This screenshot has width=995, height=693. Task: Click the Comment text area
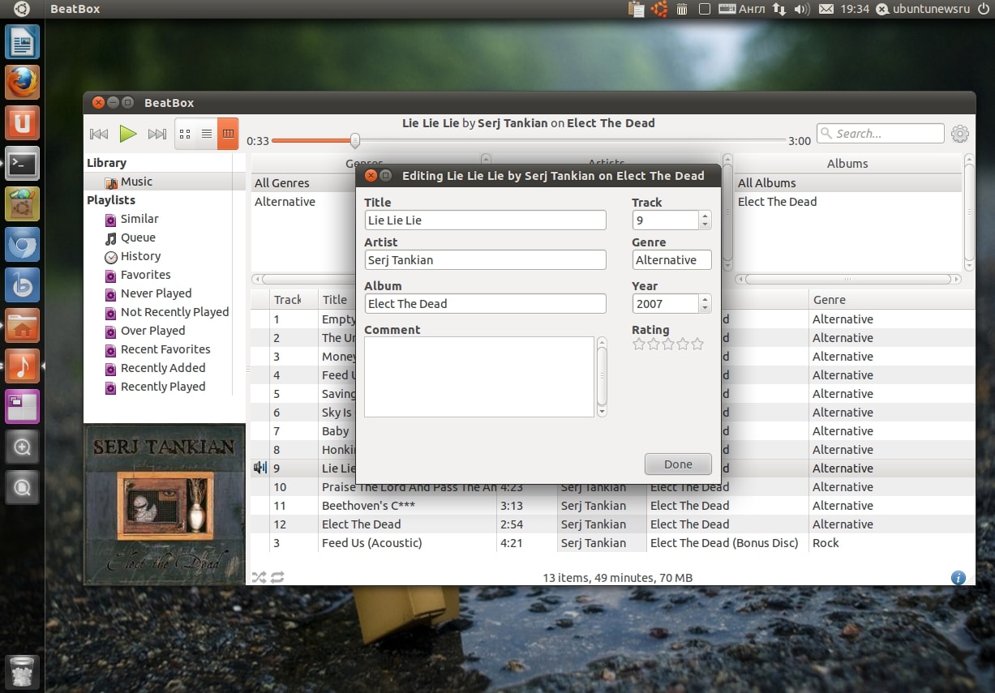point(479,377)
